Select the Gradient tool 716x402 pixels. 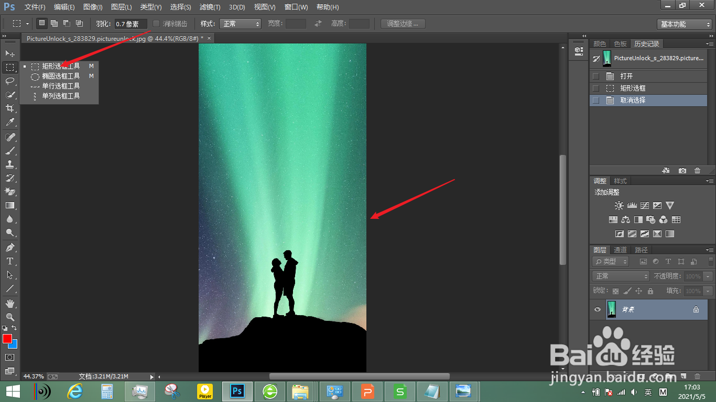(x=10, y=205)
